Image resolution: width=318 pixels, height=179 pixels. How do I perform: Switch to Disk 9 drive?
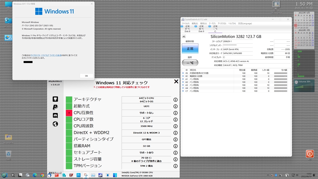[x=201, y=29]
